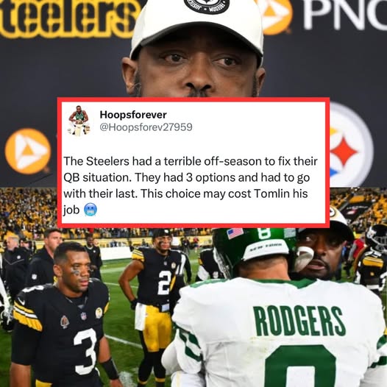Viewport: 387px width, 387px height.
Task: Click the Steelers logo beside the tweet
Action: point(350,147)
